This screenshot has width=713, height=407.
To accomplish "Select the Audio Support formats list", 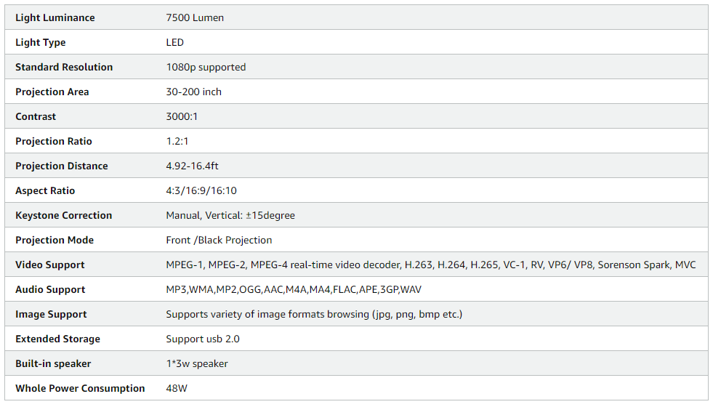I will (x=294, y=290).
